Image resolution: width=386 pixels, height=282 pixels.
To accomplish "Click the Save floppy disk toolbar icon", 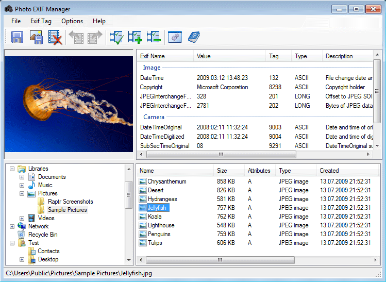I will pos(17,37).
